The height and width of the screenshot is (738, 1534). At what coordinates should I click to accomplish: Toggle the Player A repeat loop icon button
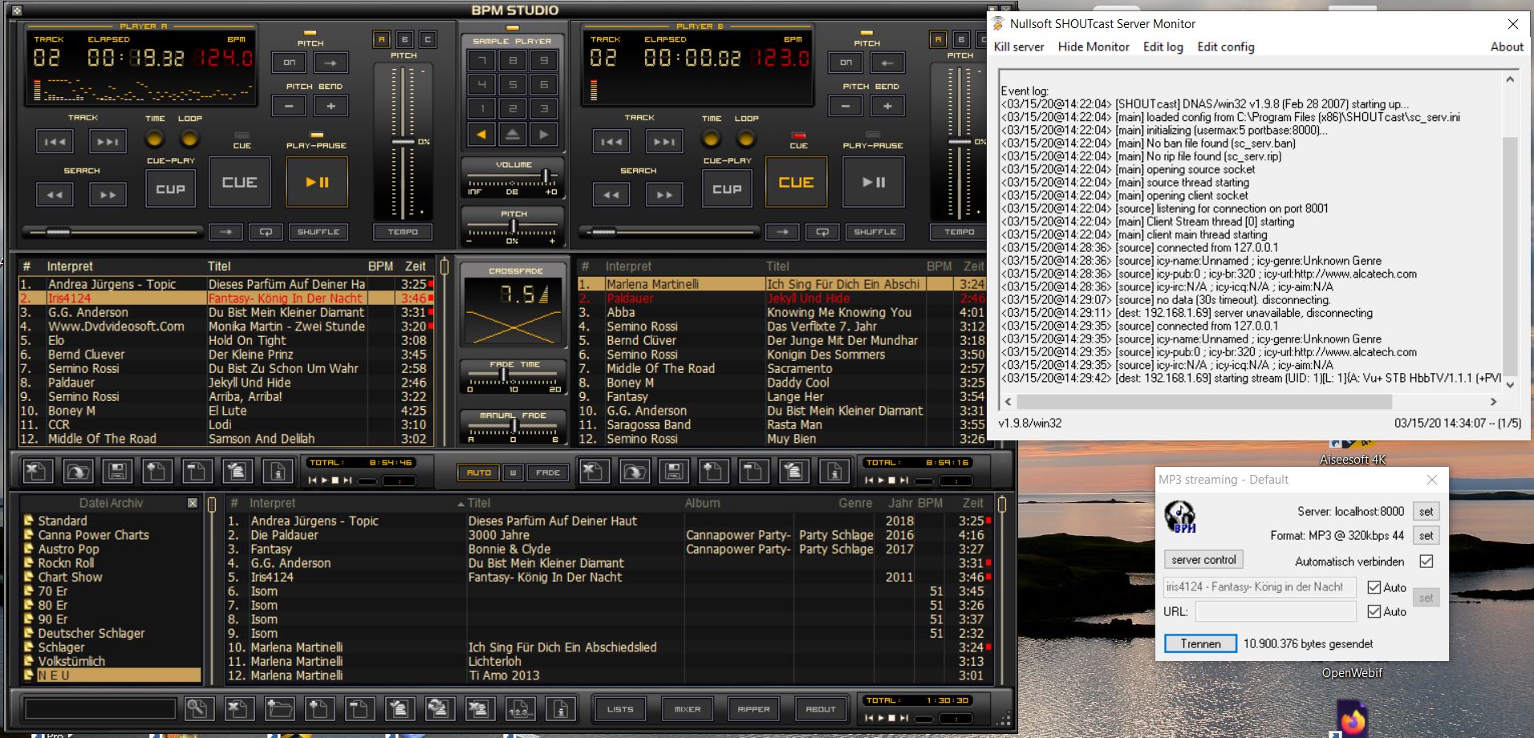click(x=266, y=232)
